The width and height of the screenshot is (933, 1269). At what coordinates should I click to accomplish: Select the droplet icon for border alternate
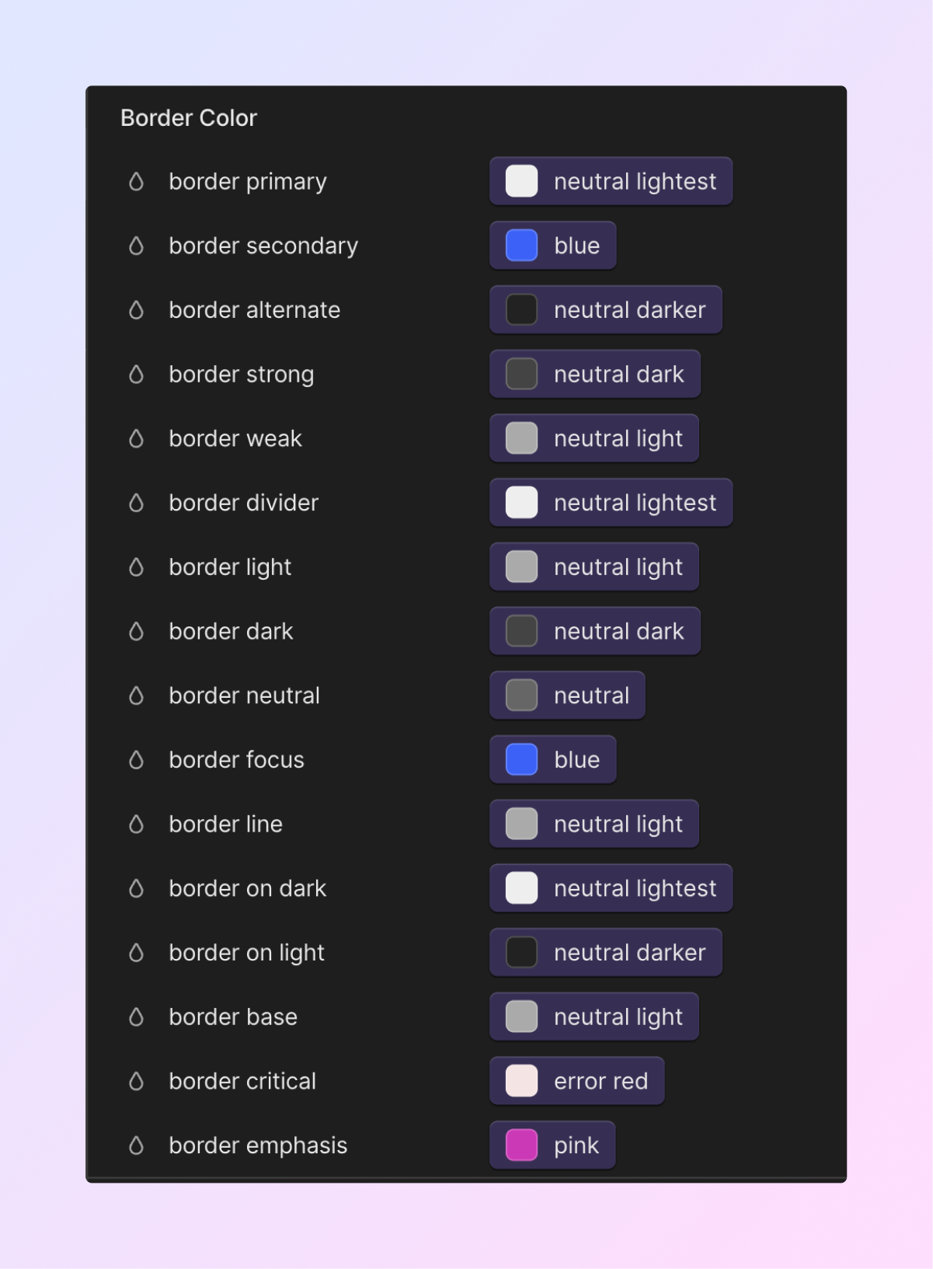click(x=136, y=310)
